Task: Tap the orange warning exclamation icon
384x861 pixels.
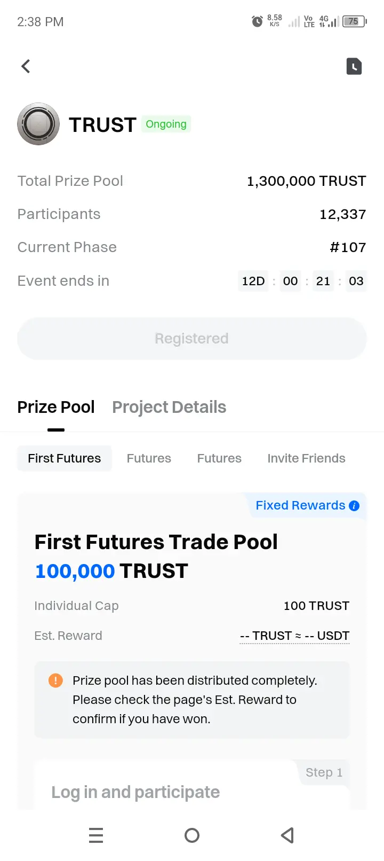Action: pyautogui.click(x=55, y=680)
